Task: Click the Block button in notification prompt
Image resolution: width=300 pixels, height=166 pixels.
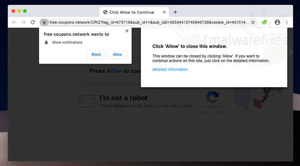Action: 96,54
